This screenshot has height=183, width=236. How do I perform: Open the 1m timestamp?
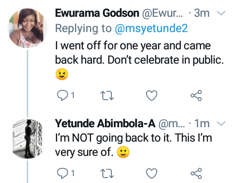[202, 123]
